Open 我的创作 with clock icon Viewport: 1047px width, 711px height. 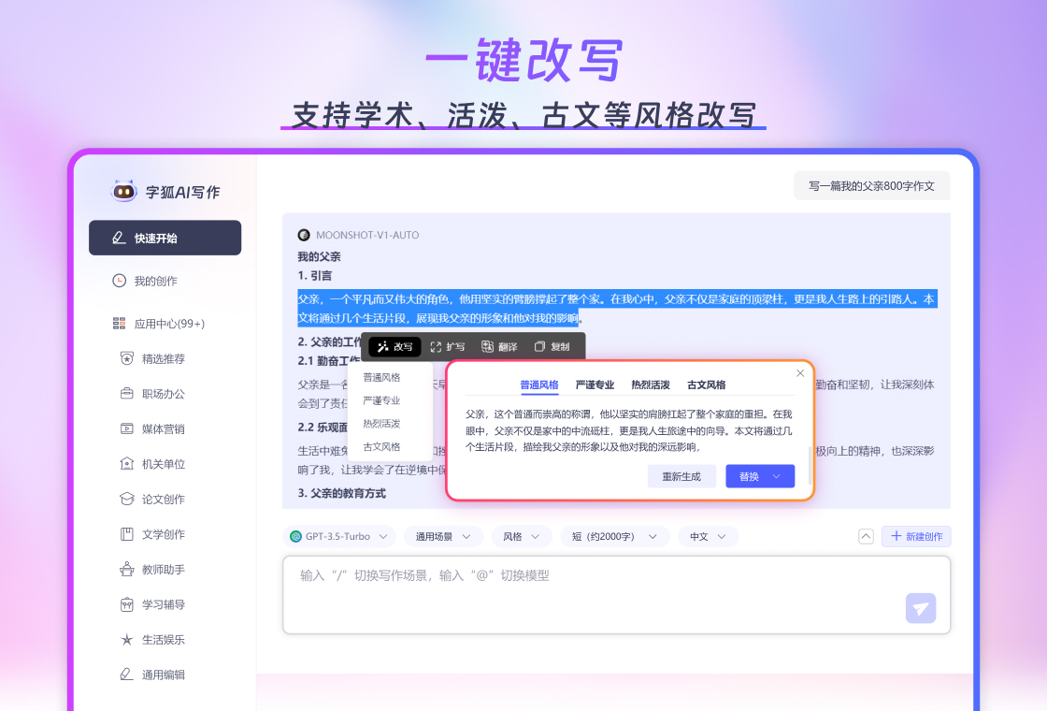(119, 281)
